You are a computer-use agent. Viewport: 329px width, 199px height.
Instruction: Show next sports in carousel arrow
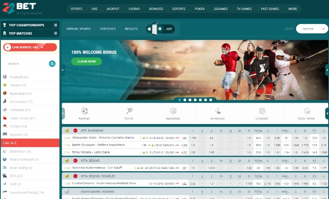pyautogui.click(x=327, y=113)
